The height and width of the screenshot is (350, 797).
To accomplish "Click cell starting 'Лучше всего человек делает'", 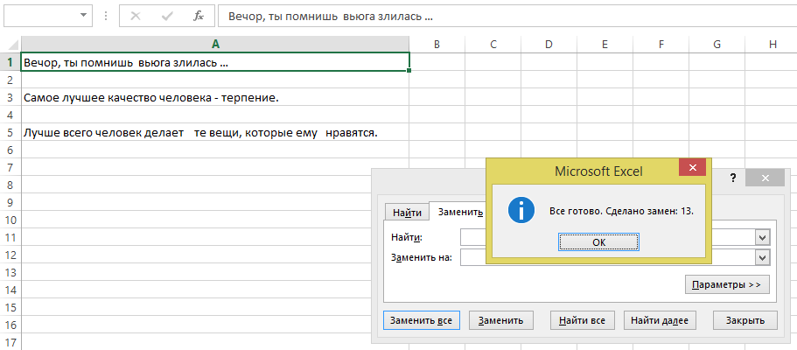I will click(x=215, y=132).
